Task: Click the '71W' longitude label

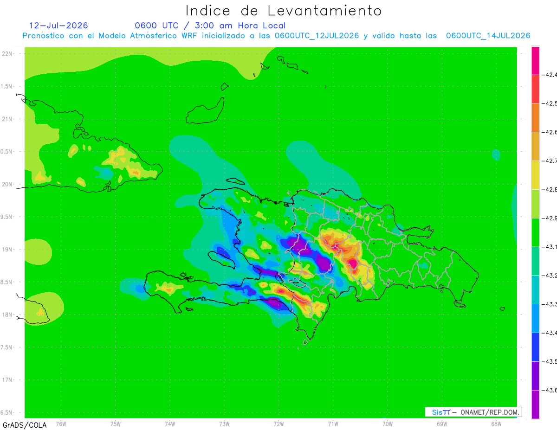Action: (x=333, y=424)
